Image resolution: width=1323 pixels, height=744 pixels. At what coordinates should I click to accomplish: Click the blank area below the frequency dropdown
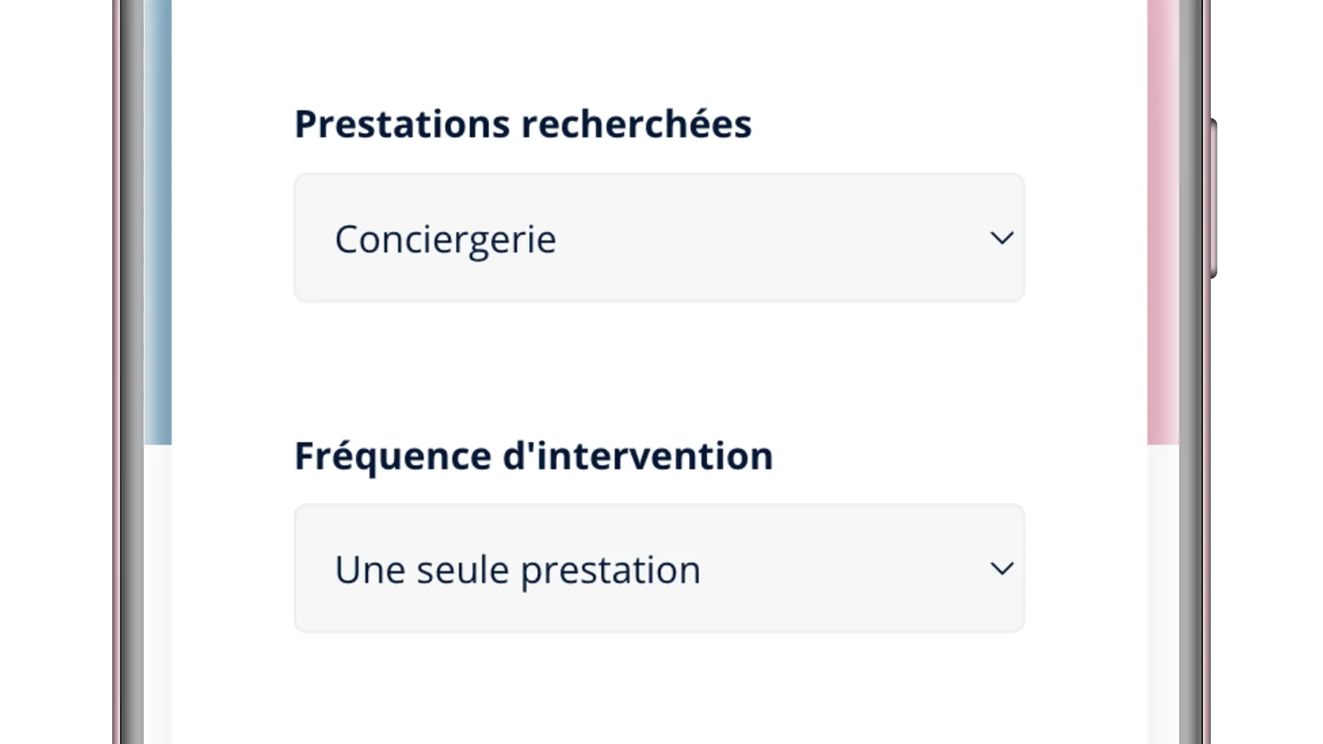click(x=658, y=690)
